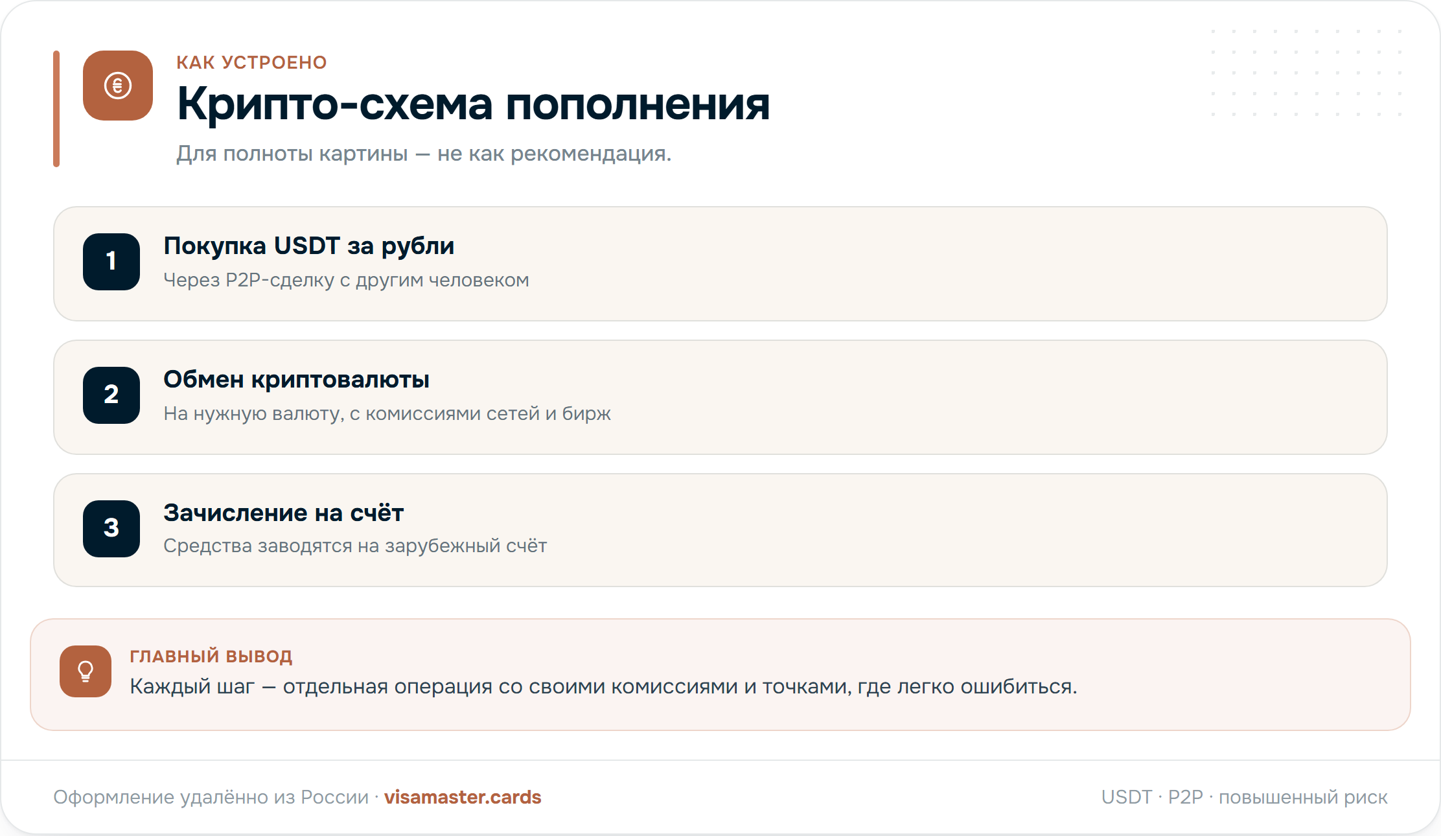Select the 'Покупка USDT за рубли' title
Viewport: 1441px width, 836px height.
point(308,246)
